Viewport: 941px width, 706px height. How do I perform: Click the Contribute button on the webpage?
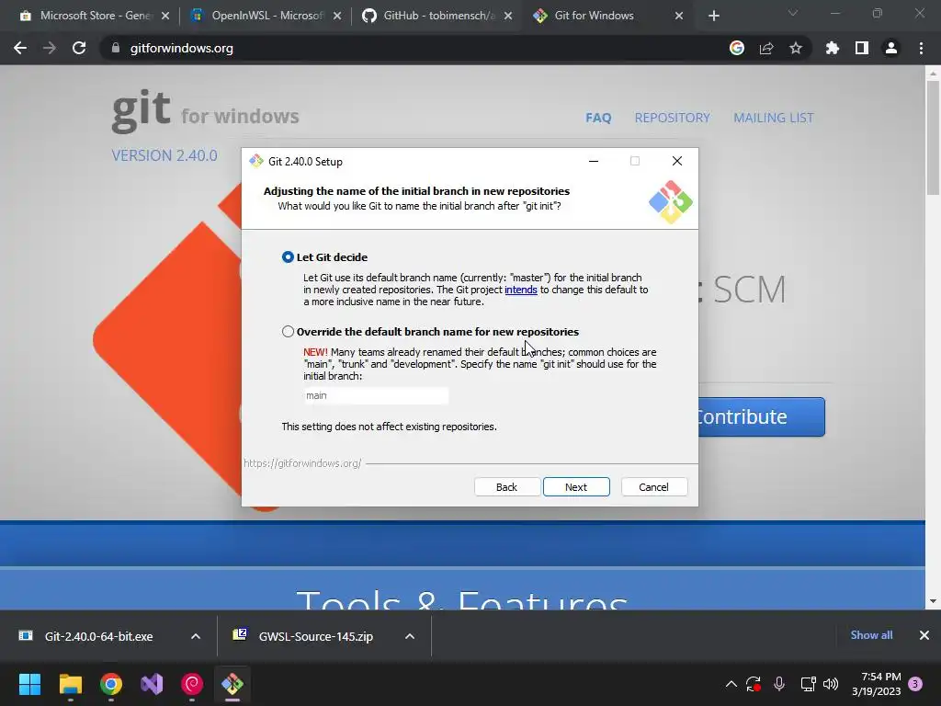(762, 416)
